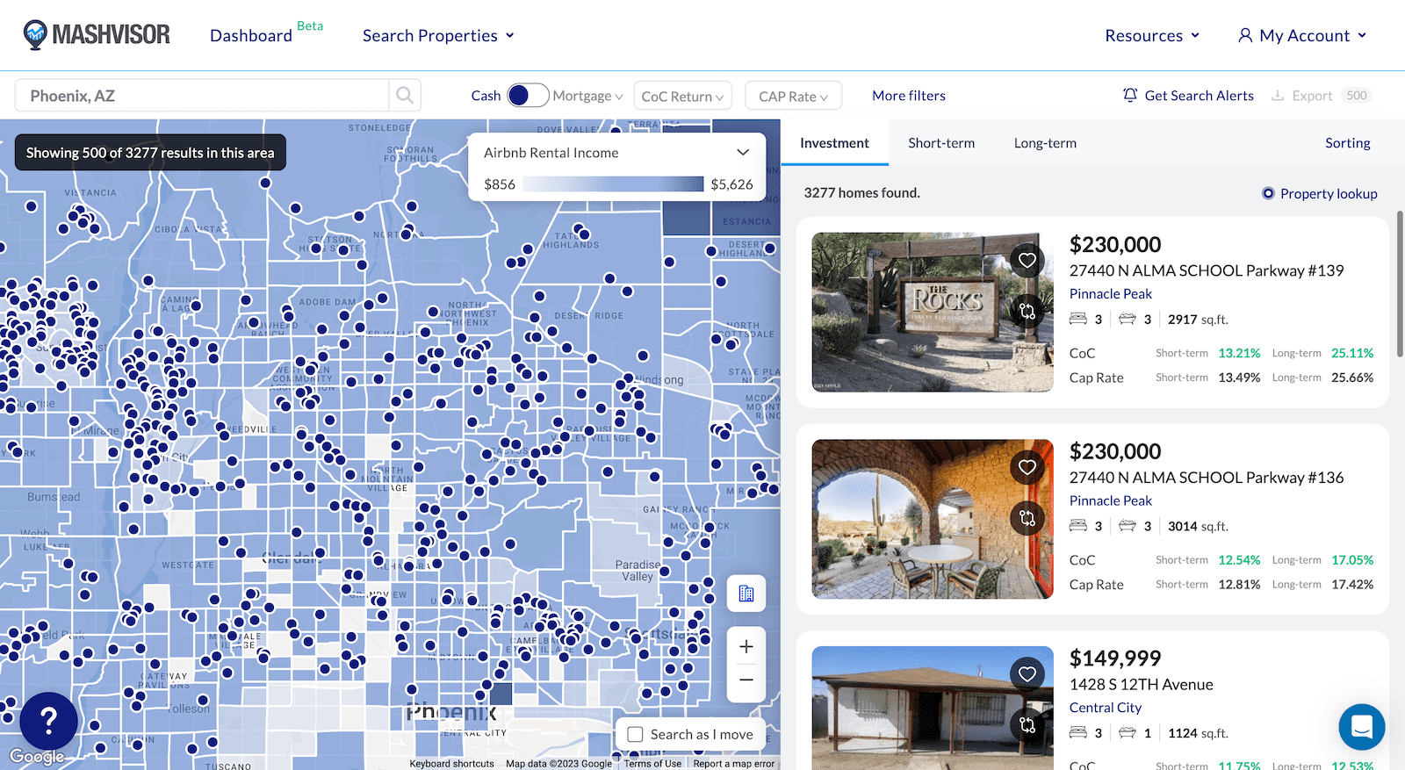1405x770 pixels.
Task: Open the CAP Rate filter dropdown
Action: [793, 96]
